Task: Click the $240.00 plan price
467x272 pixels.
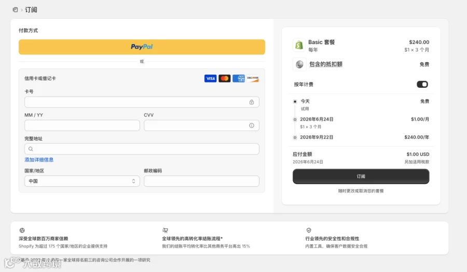Action: pos(419,42)
